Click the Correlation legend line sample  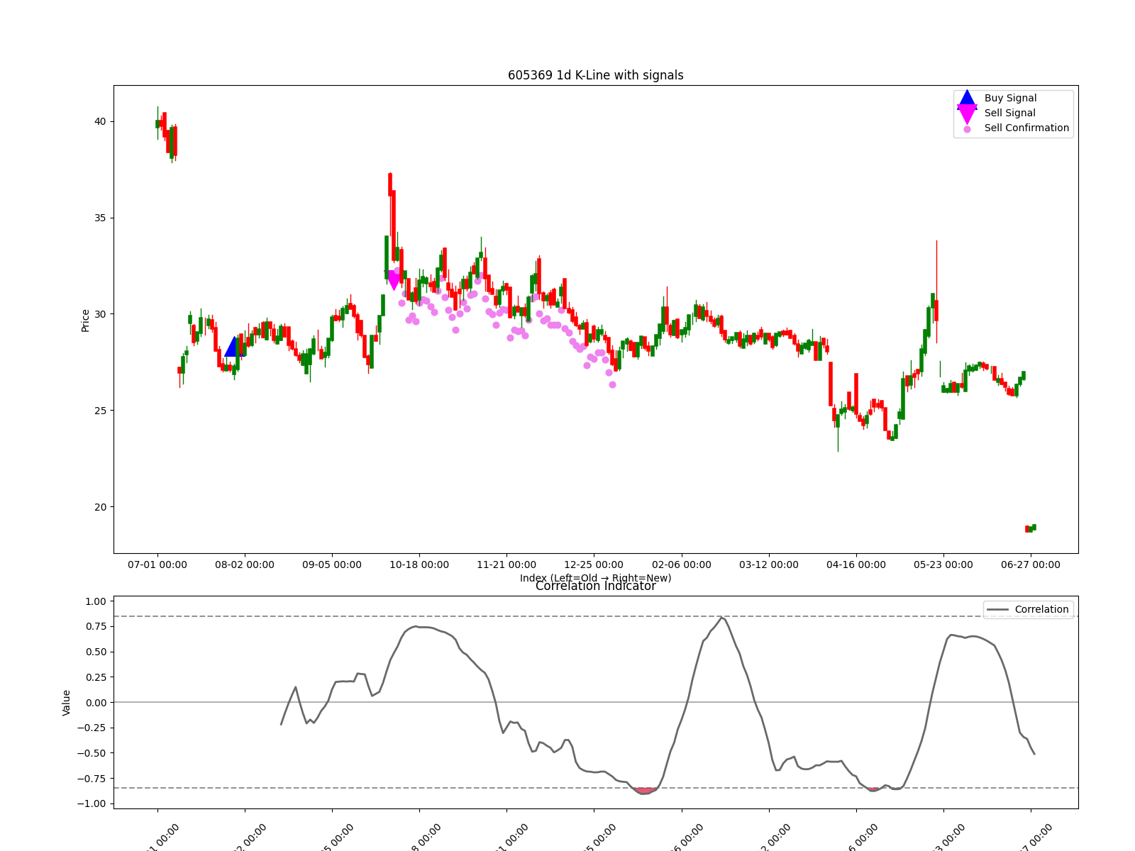click(998, 610)
